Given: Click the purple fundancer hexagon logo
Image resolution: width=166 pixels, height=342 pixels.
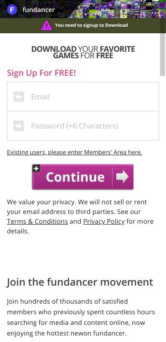Looking at the screenshot, I should [12, 10].
